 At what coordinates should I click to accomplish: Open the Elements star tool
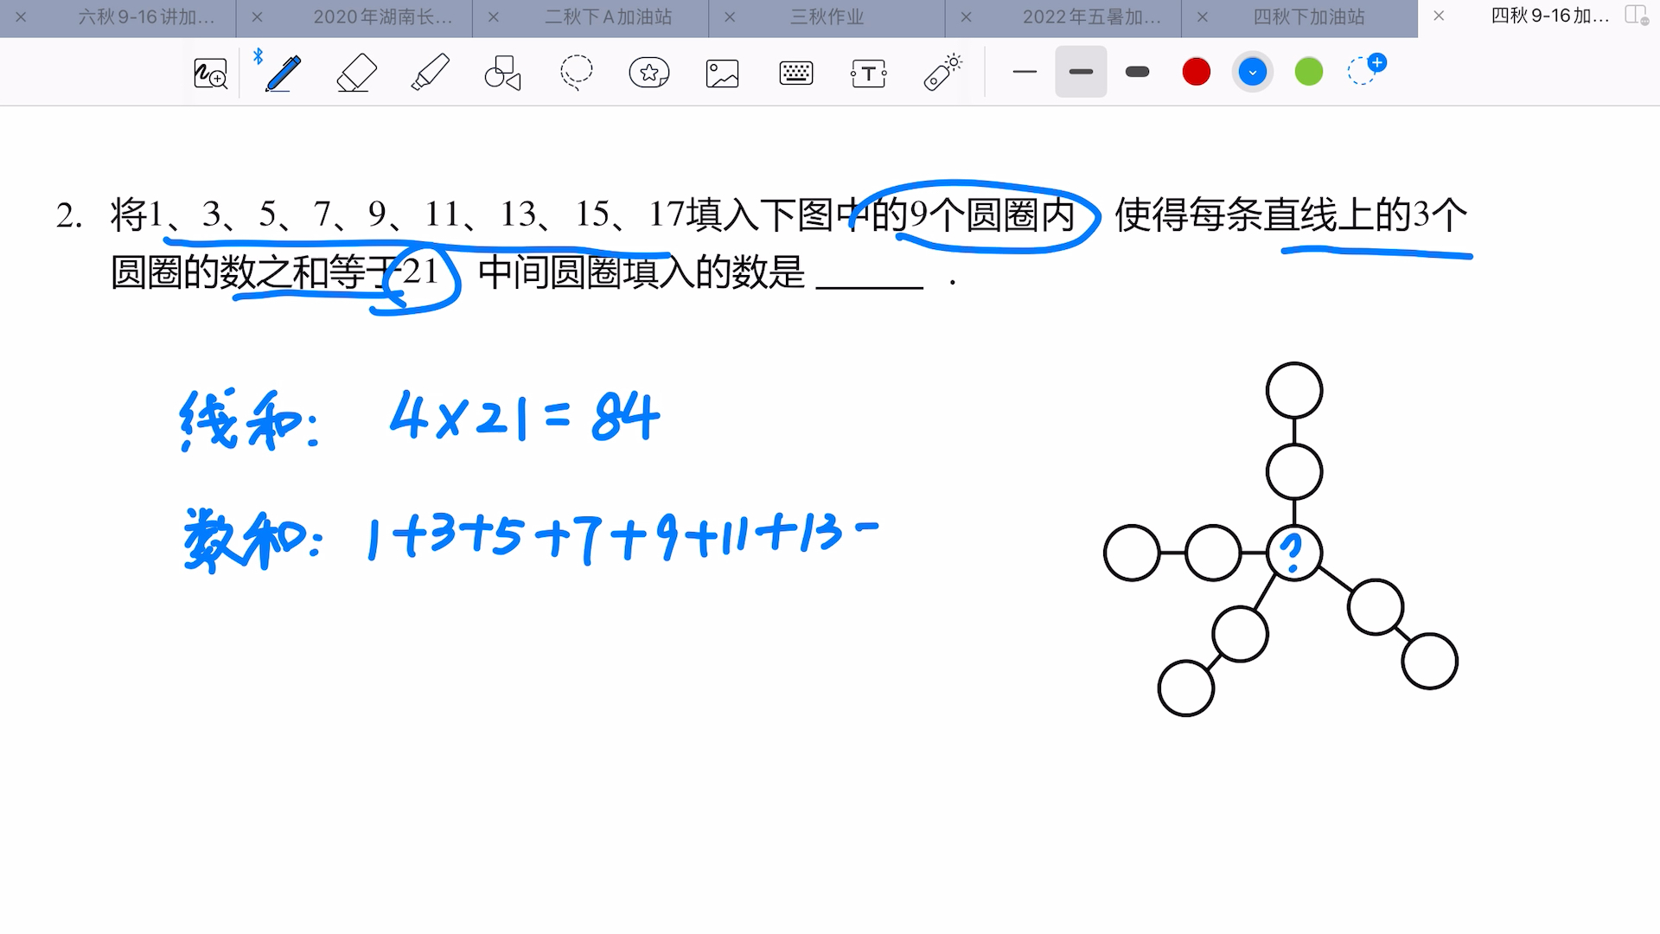tap(649, 73)
